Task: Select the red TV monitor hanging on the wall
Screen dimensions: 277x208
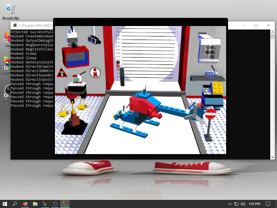Action: 76,57
